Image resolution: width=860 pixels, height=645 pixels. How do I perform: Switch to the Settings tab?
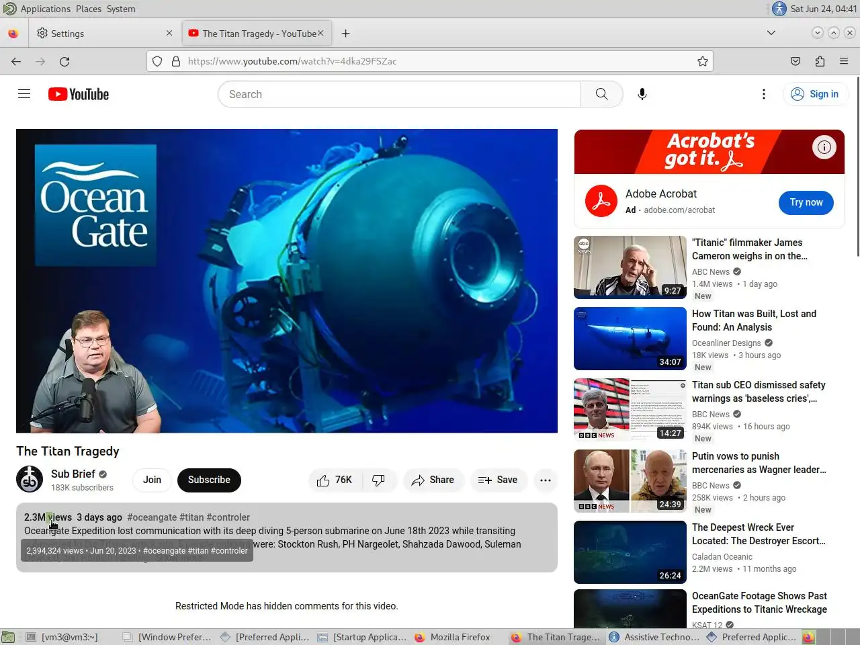104,33
